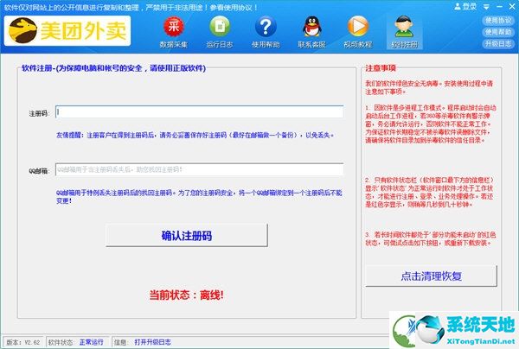519x349 pixels.
Task: Click the 美团外卖 logo banner
Action: [x=67, y=31]
